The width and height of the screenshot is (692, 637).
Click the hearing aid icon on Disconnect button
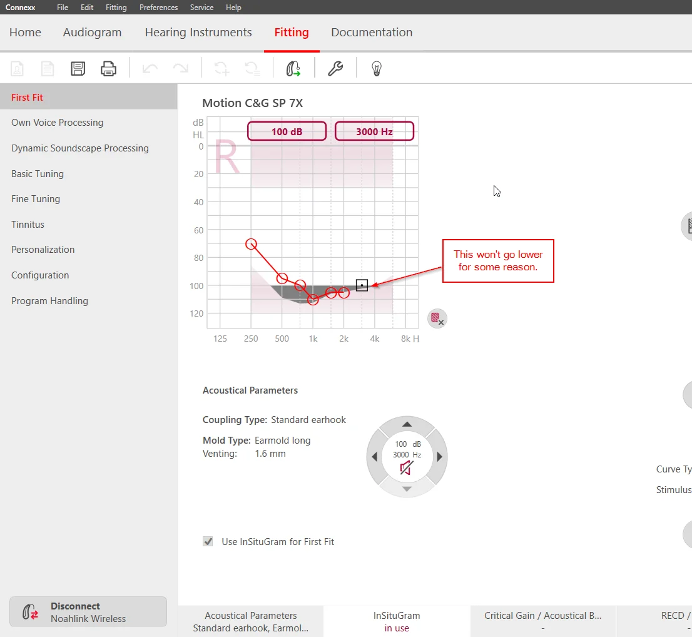(x=30, y=612)
